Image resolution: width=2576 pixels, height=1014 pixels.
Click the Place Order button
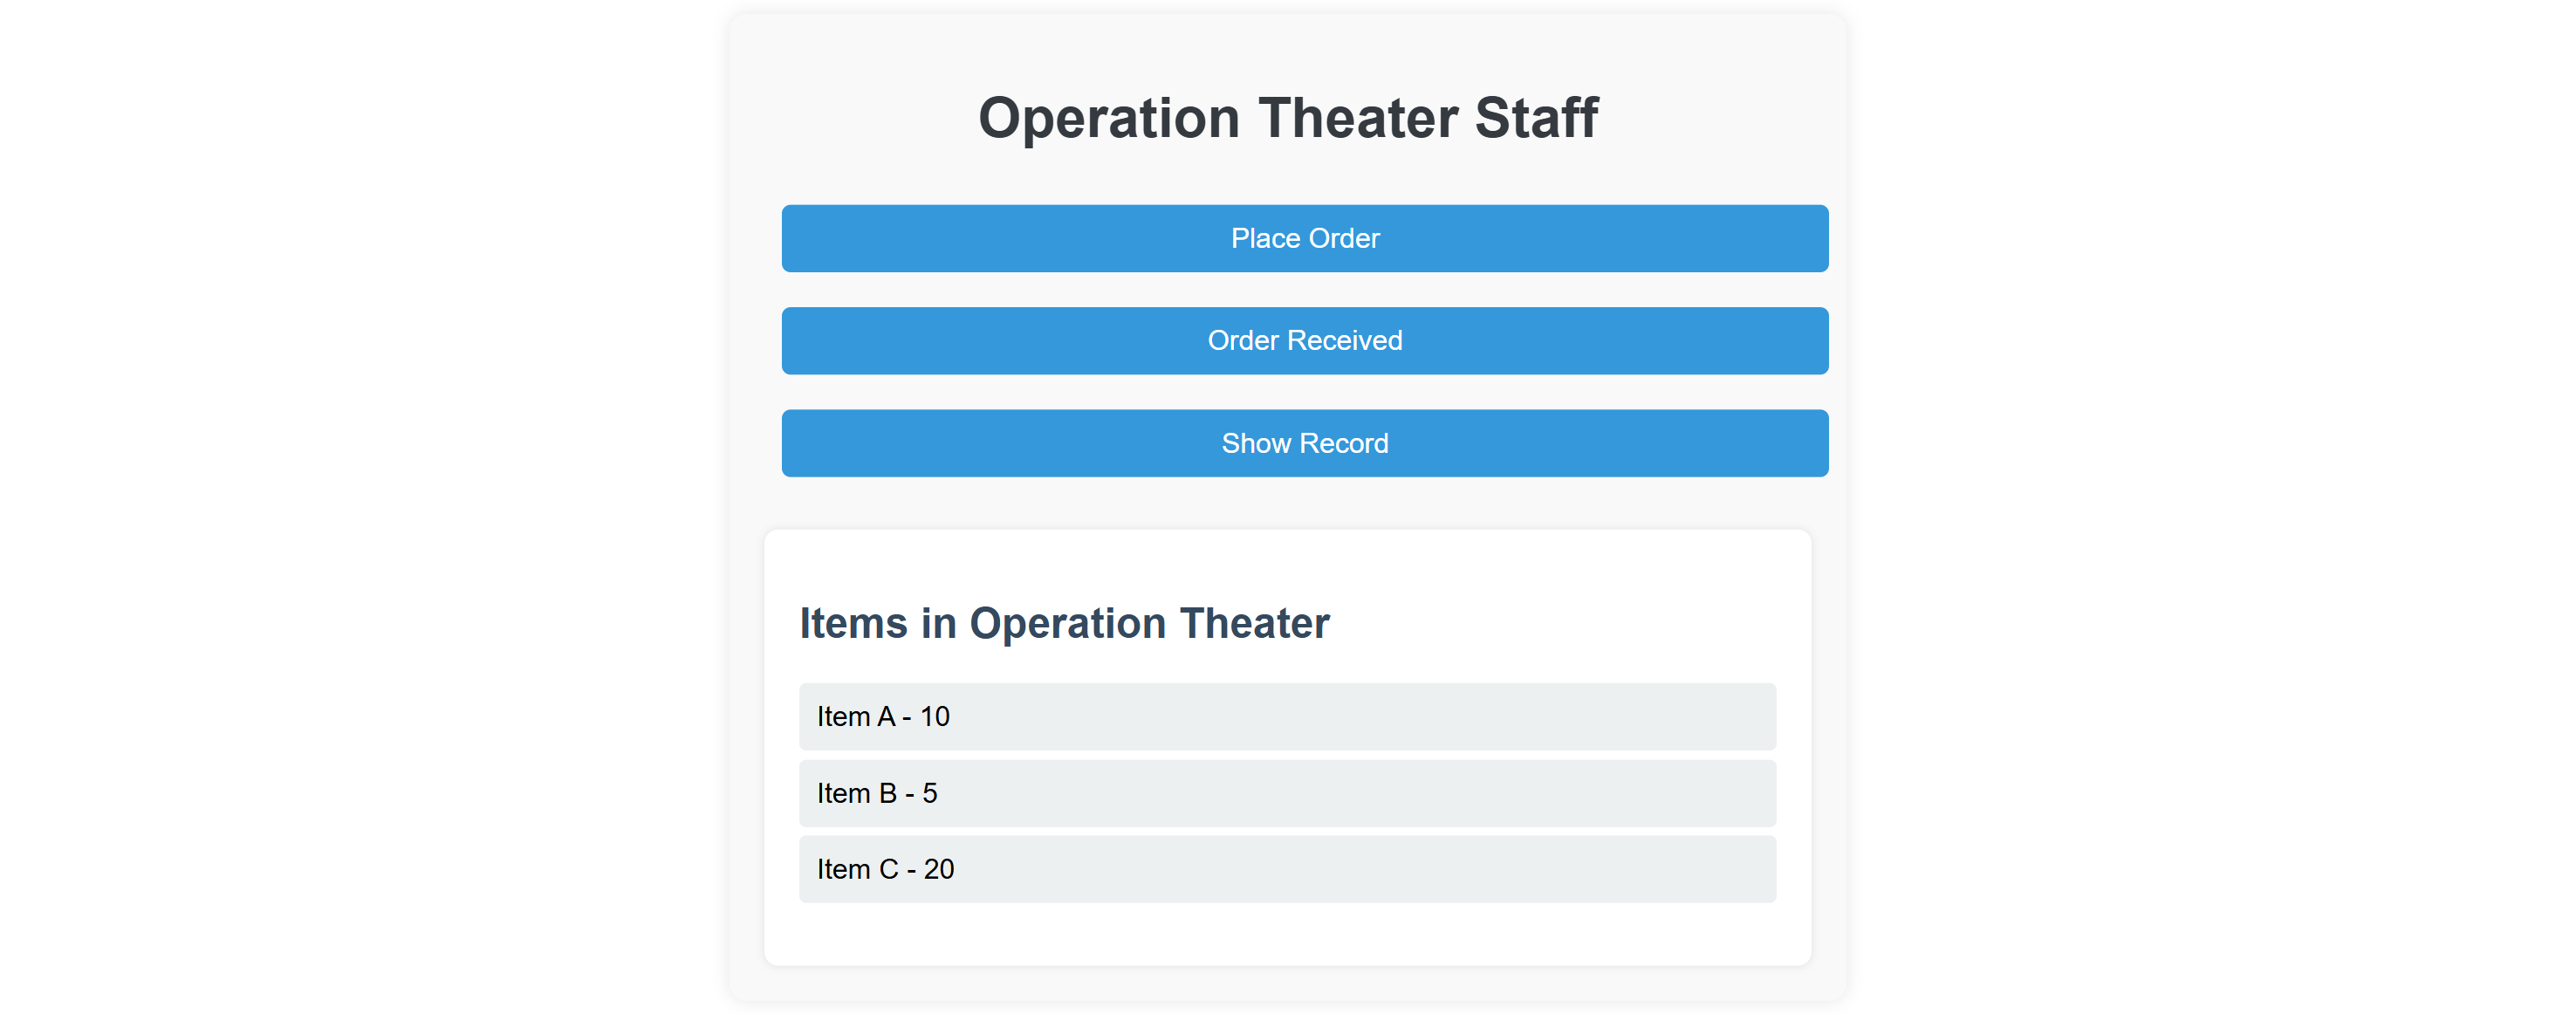click(1304, 238)
